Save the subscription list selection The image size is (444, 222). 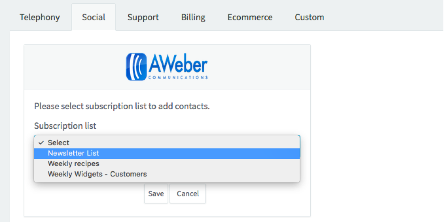pos(156,194)
